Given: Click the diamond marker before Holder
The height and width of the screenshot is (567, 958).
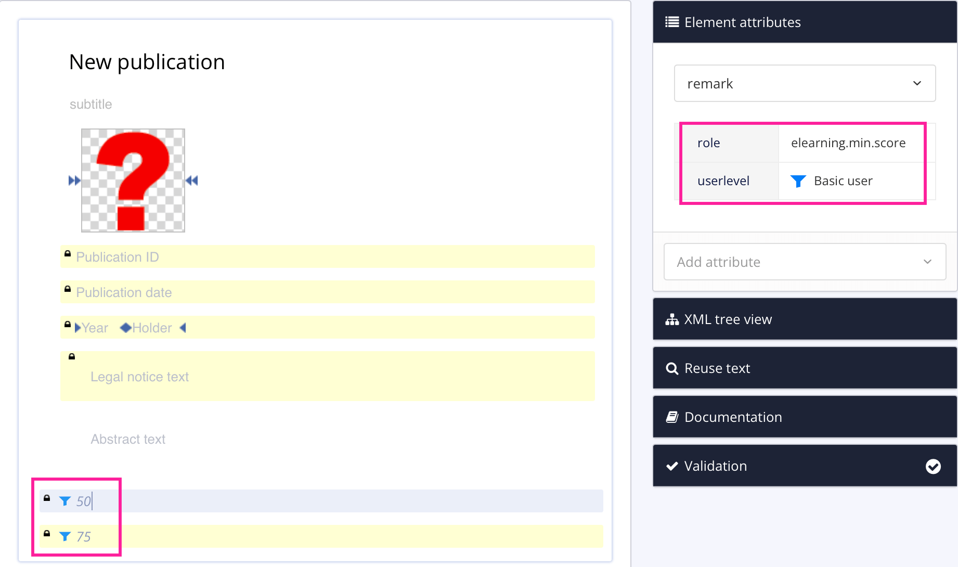Looking at the screenshot, I should [x=125, y=328].
